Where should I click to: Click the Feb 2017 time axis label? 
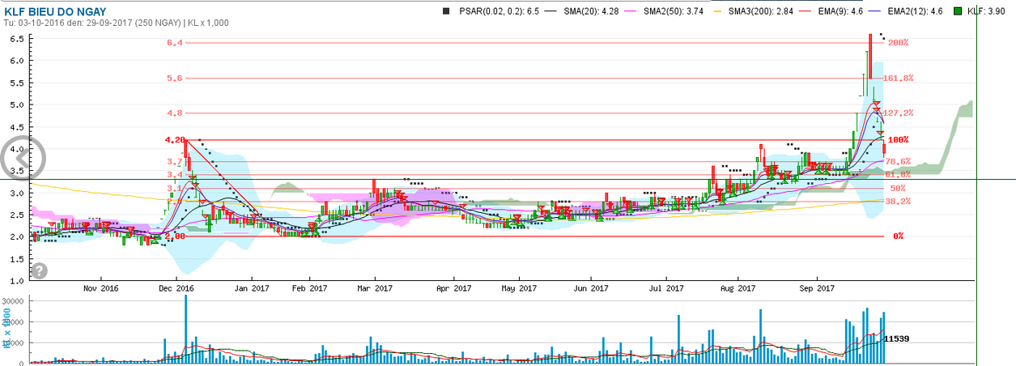pos(309,288)
